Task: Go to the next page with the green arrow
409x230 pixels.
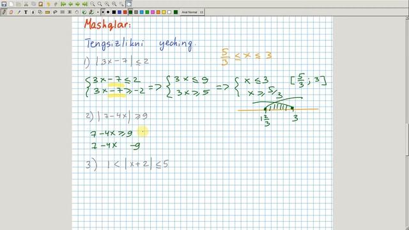Action: [78, 4]
